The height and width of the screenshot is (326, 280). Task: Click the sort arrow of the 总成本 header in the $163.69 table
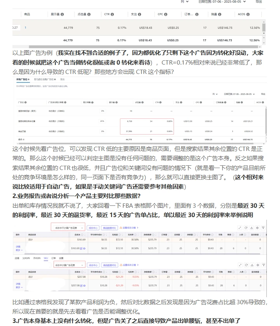point(85,235)
